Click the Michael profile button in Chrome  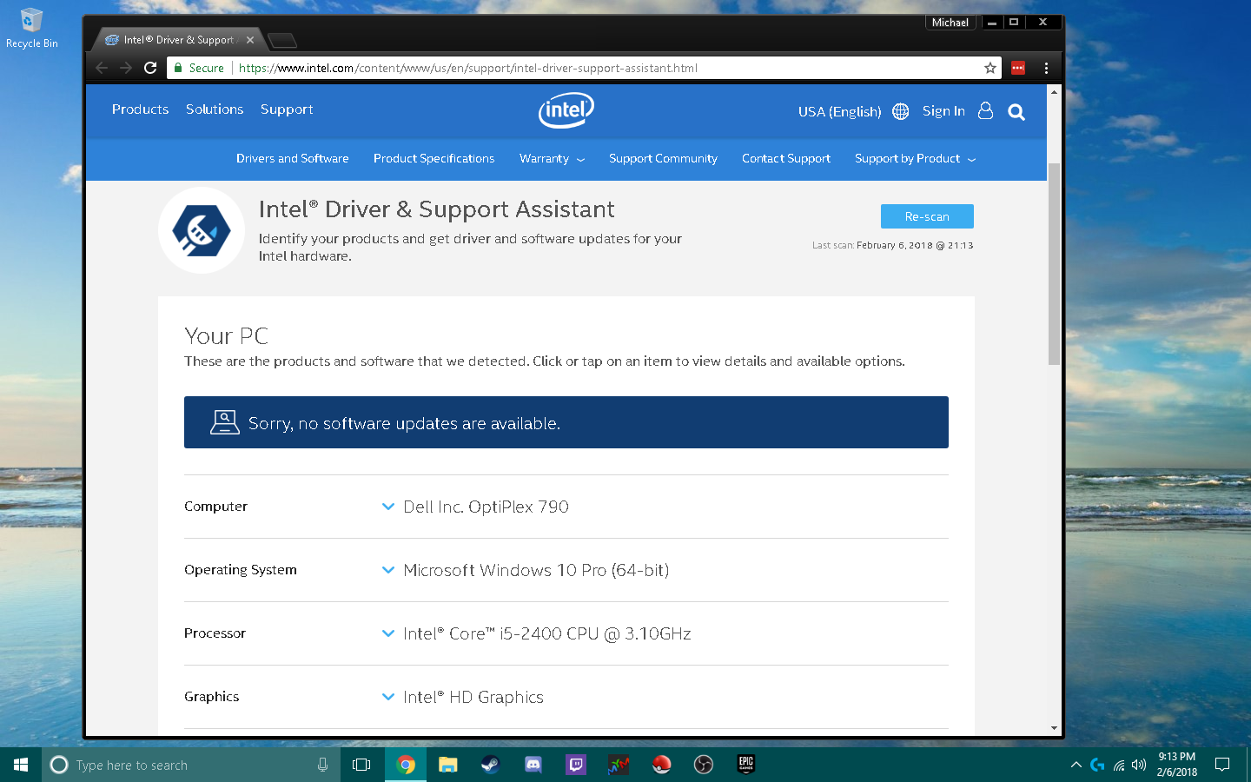(x=950, y=23)
